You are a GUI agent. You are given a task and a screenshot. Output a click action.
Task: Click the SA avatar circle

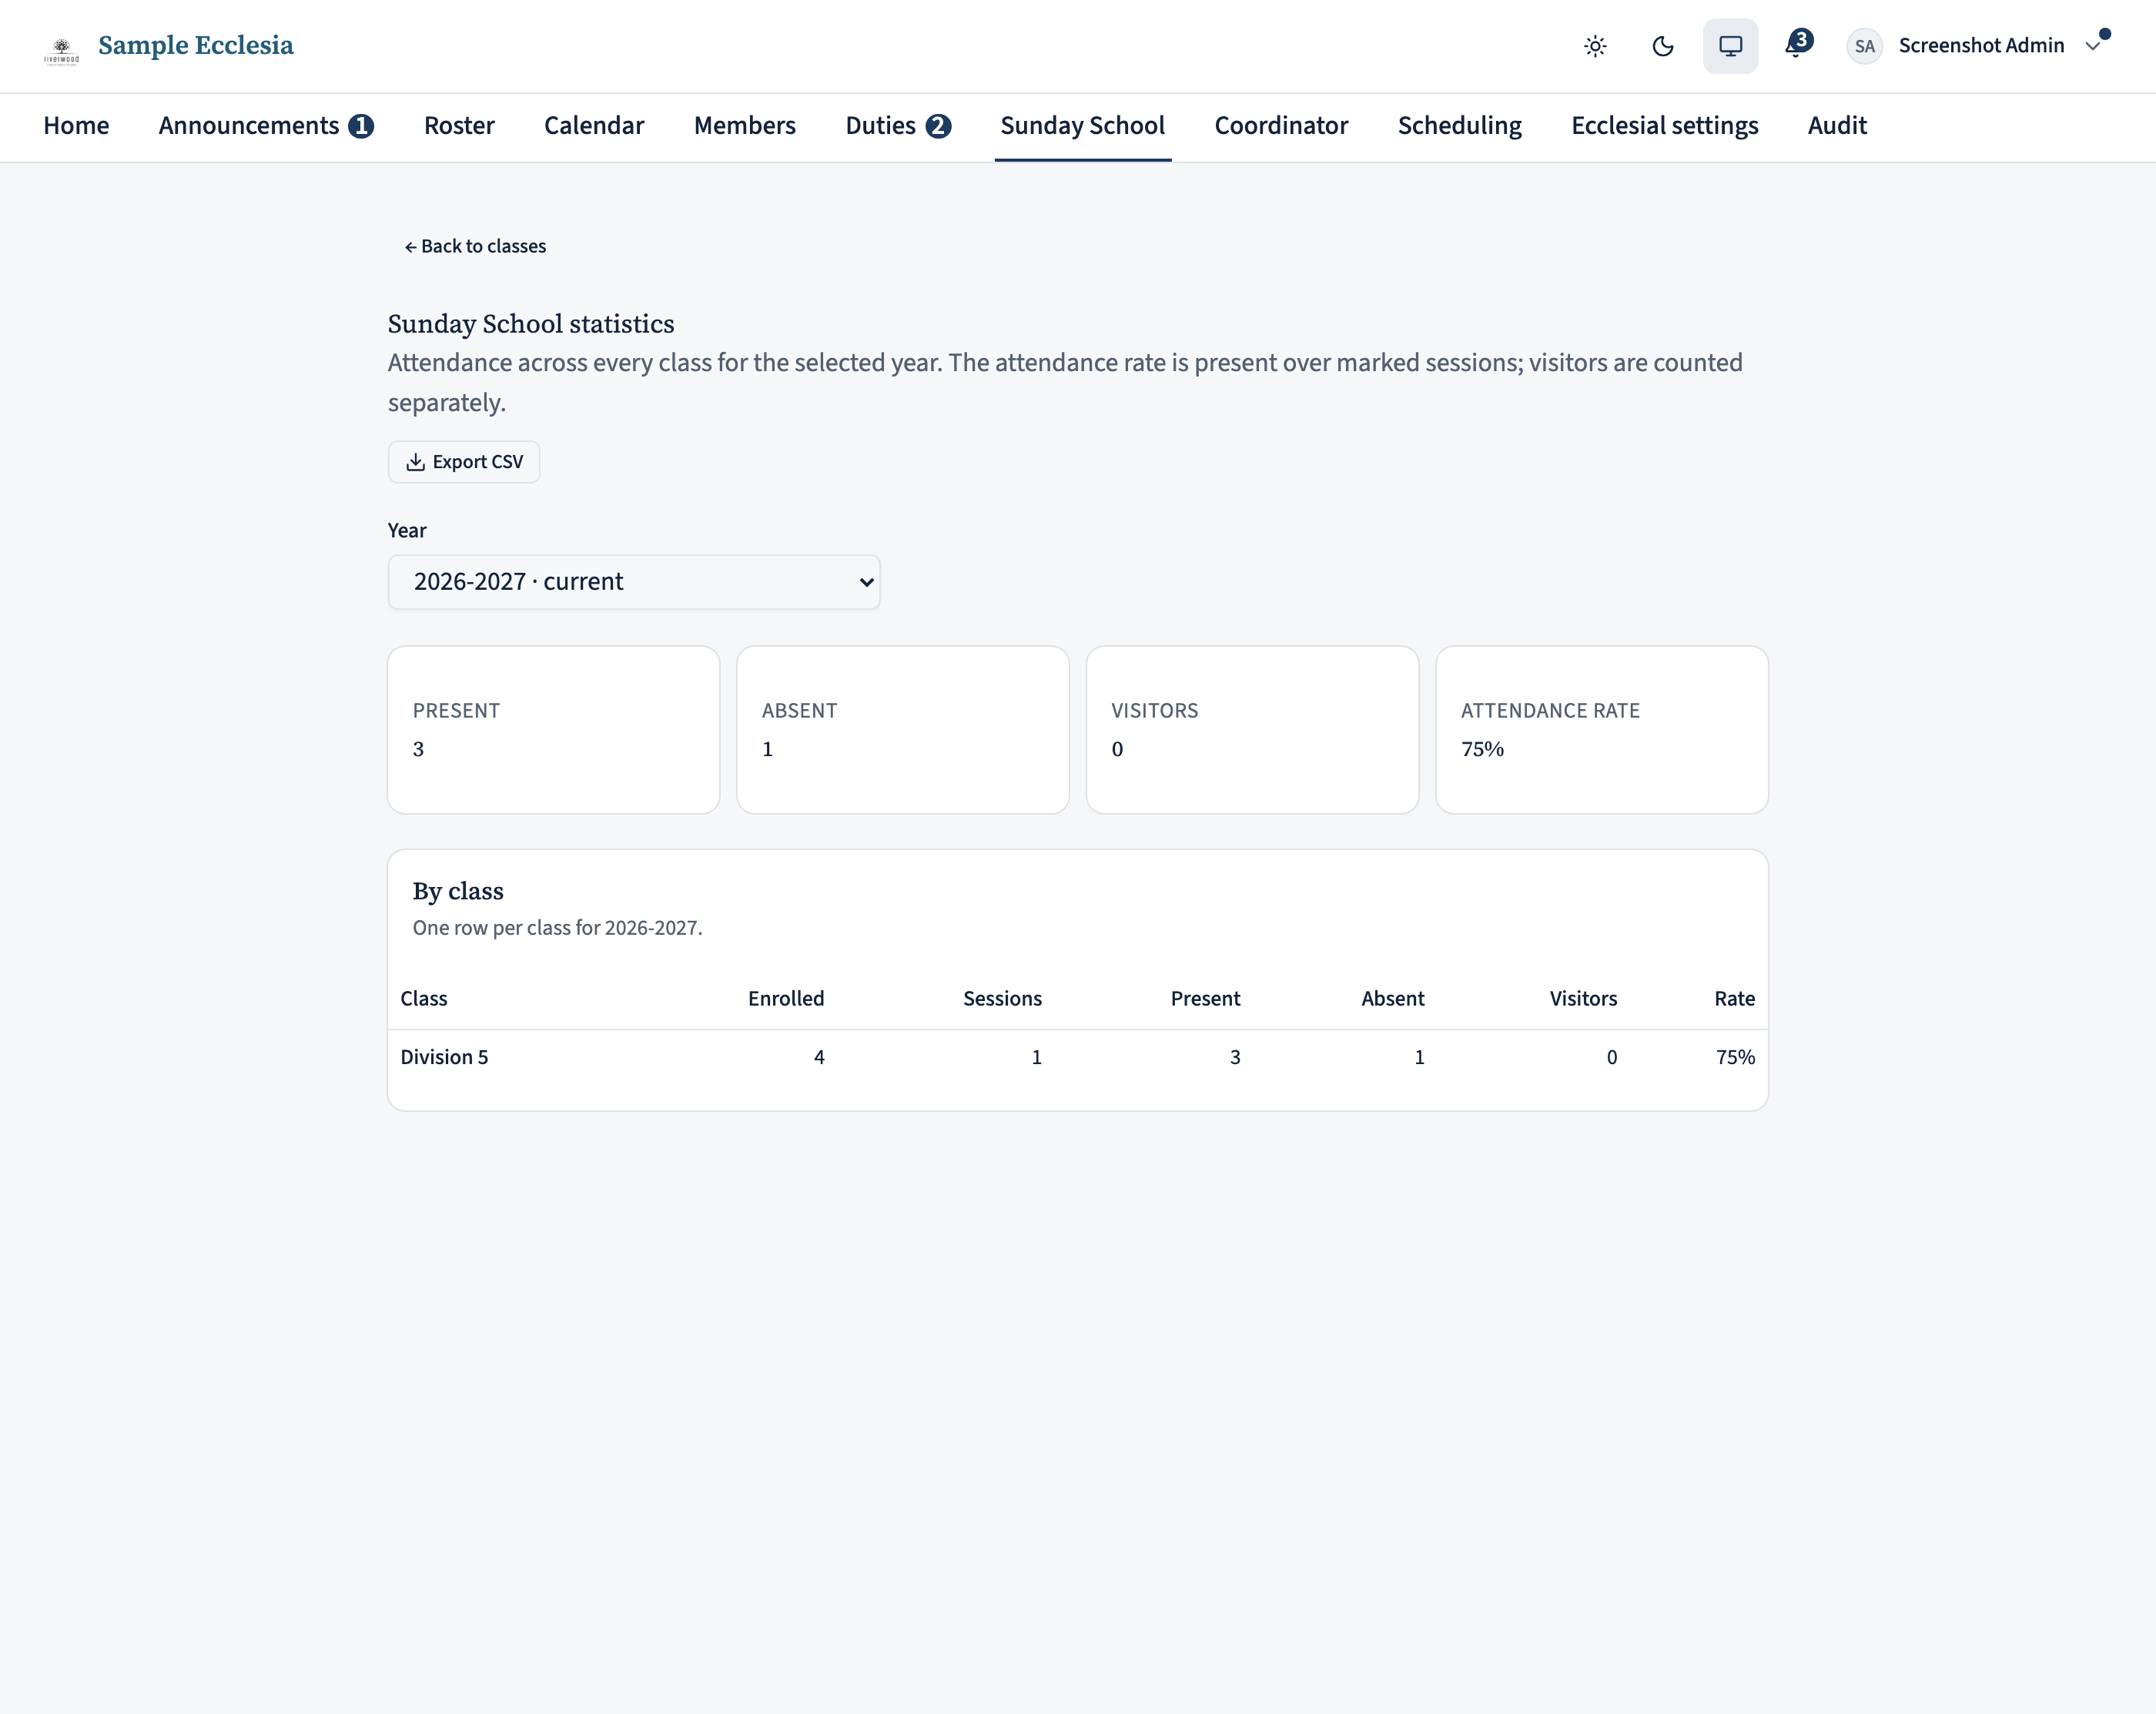(x=1864, y=46)
